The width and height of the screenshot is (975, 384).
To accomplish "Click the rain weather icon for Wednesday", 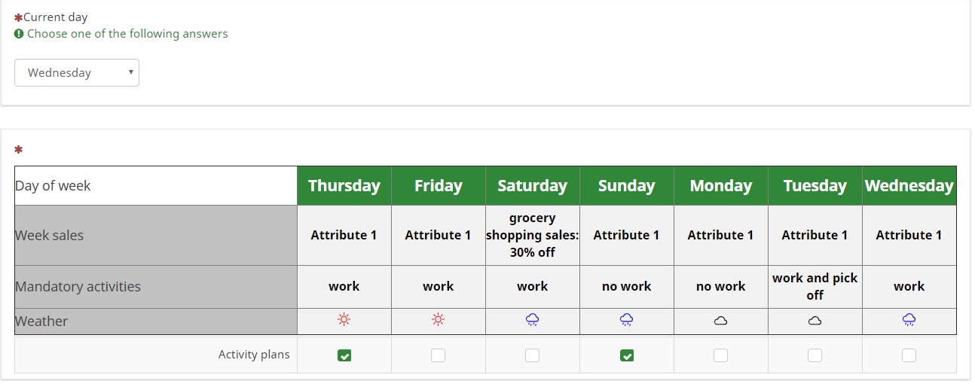I will tap(909, 320).
